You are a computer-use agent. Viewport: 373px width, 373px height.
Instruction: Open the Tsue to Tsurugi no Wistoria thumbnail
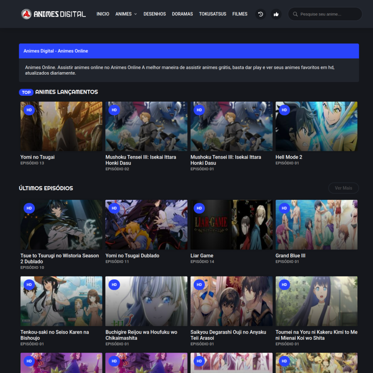[x=61, y=225]
